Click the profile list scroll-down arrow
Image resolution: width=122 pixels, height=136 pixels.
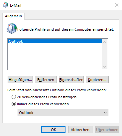104,67
